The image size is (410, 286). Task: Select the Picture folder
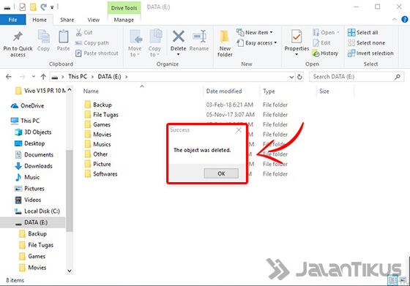point(97,164)
